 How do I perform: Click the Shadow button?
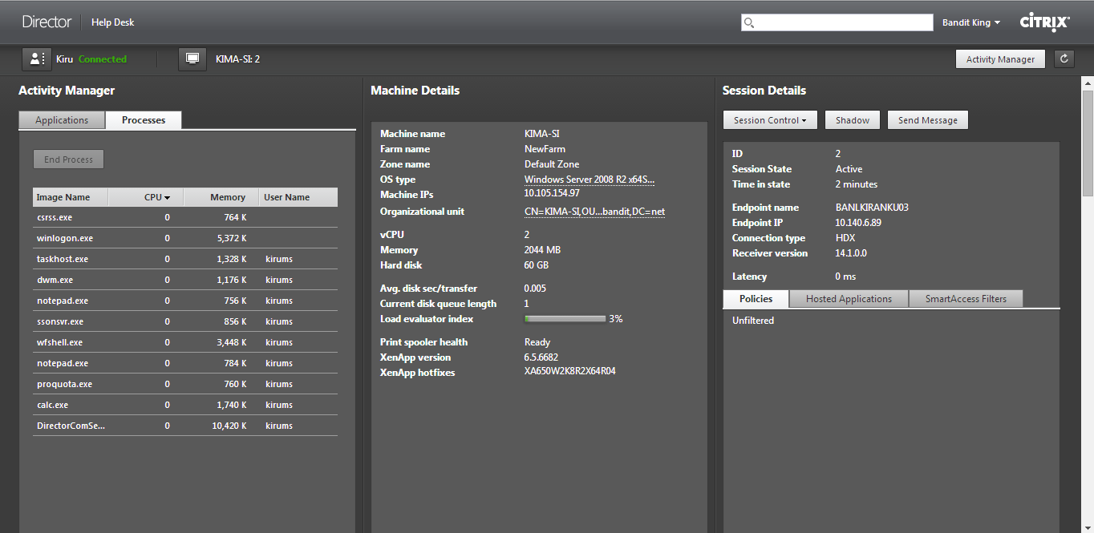point(852,120)
